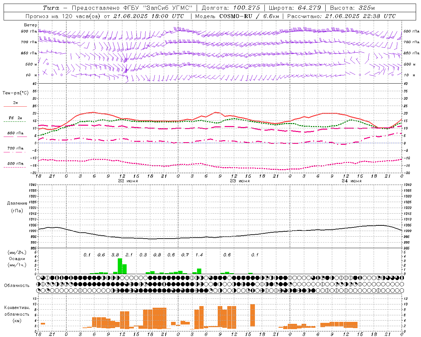Image resolution: width=421 pixels, height=337 pixels.
Task: Click calculation time "21.06.2025 22:38 UTC"
Action: tap(360, 16)
